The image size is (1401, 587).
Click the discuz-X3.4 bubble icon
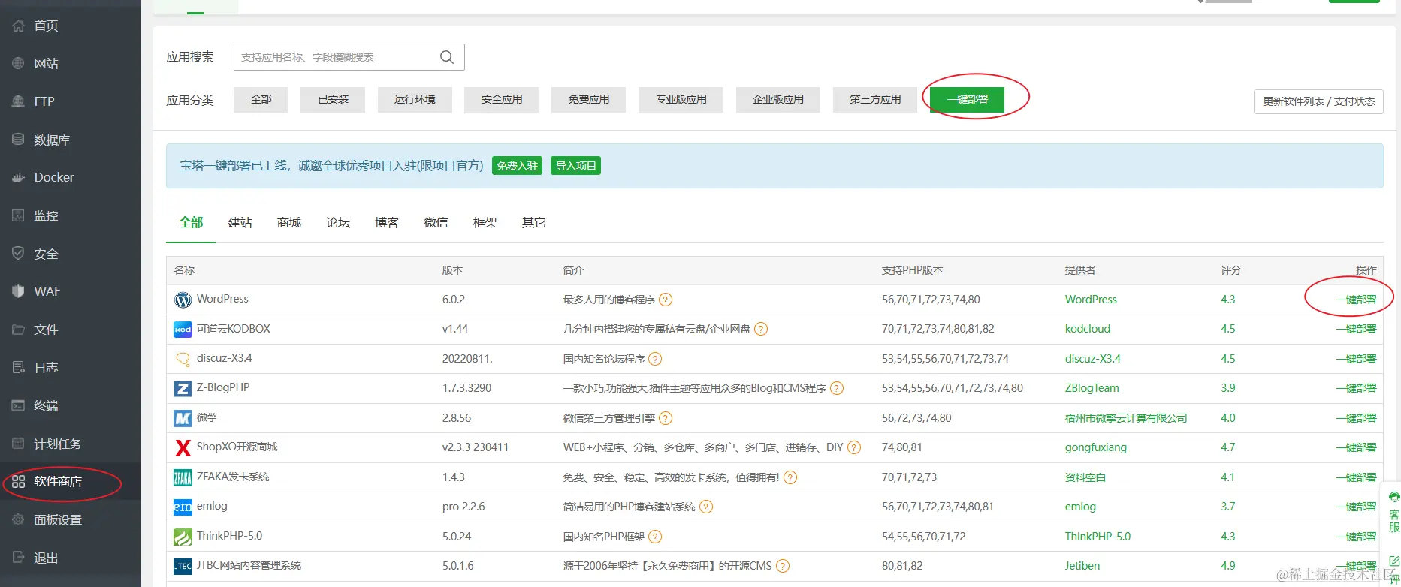click(x=183, y=359)
